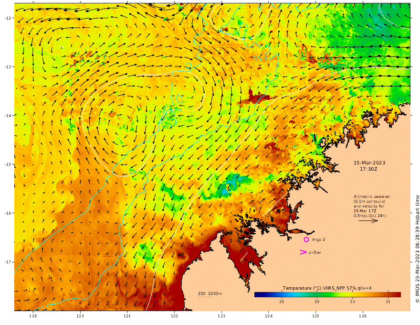Click the vertical IMOS copyright timestamp text
This screenshot has width=420, height=325.
[417, 249]
